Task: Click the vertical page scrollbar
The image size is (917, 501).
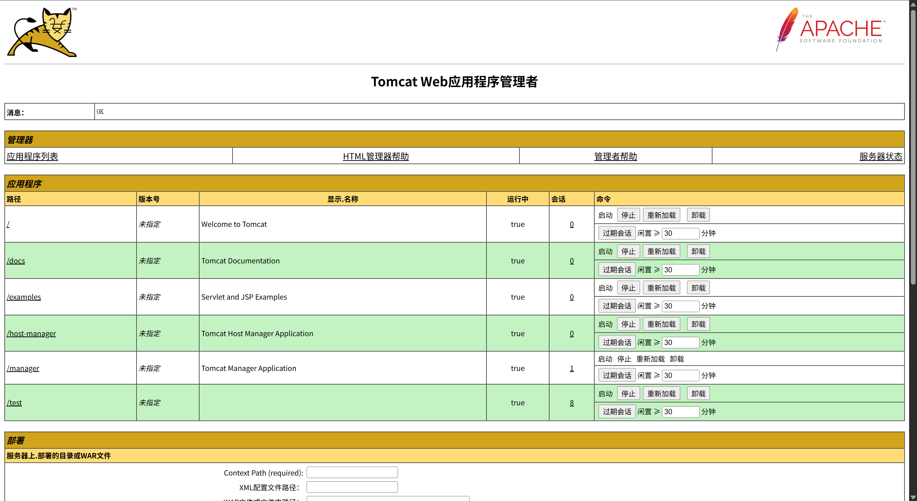Action: tap(913, 147)
